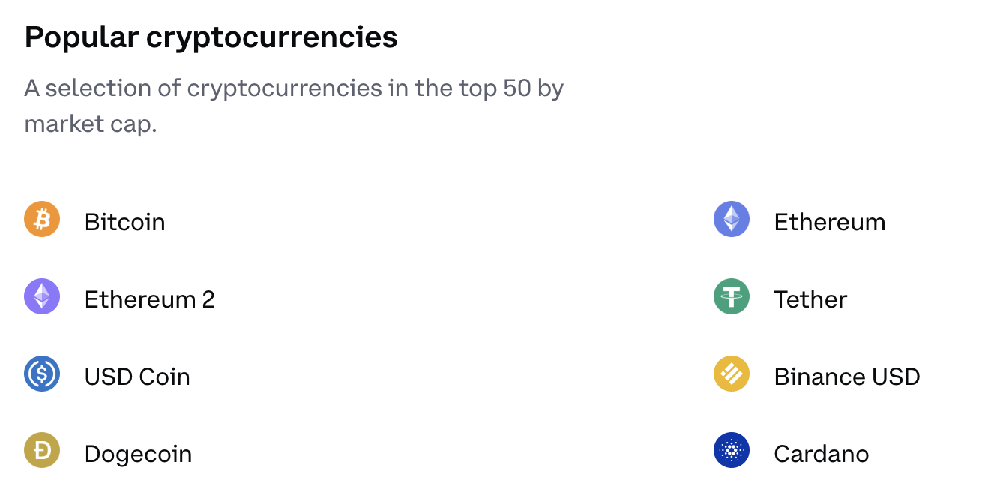Select the blue USD Coin icon
The height and width of the screenshot is (489, 982).
tap(42, 374)
